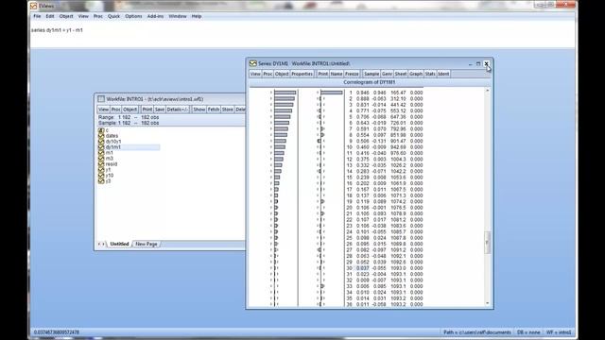Click Name button in Series window
Image resolution: width=605 pixels, height=340 pixels.
[x=337, y=74]
